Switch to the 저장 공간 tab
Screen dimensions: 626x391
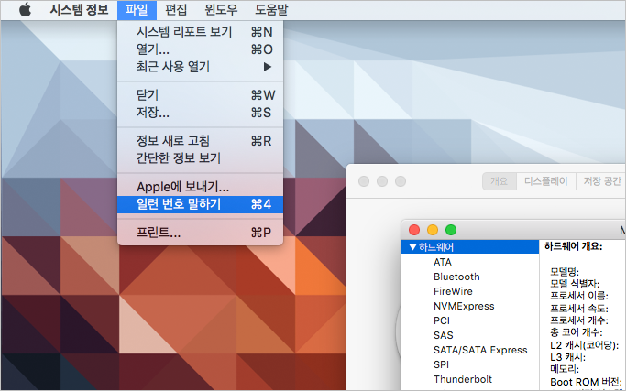[x=600, y=181]
